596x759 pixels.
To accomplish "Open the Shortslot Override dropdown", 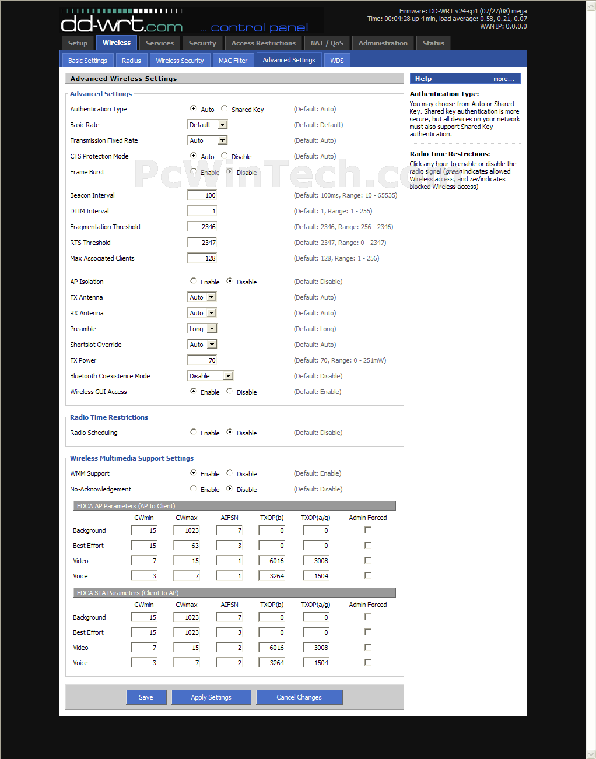I will tap(202, 345).
